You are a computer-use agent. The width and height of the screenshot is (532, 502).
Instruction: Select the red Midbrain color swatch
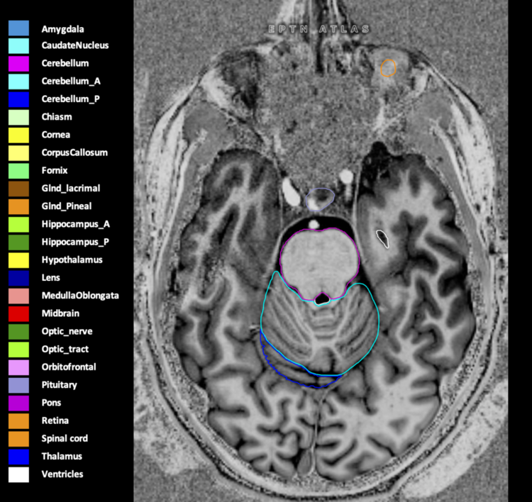pos(18,313)
